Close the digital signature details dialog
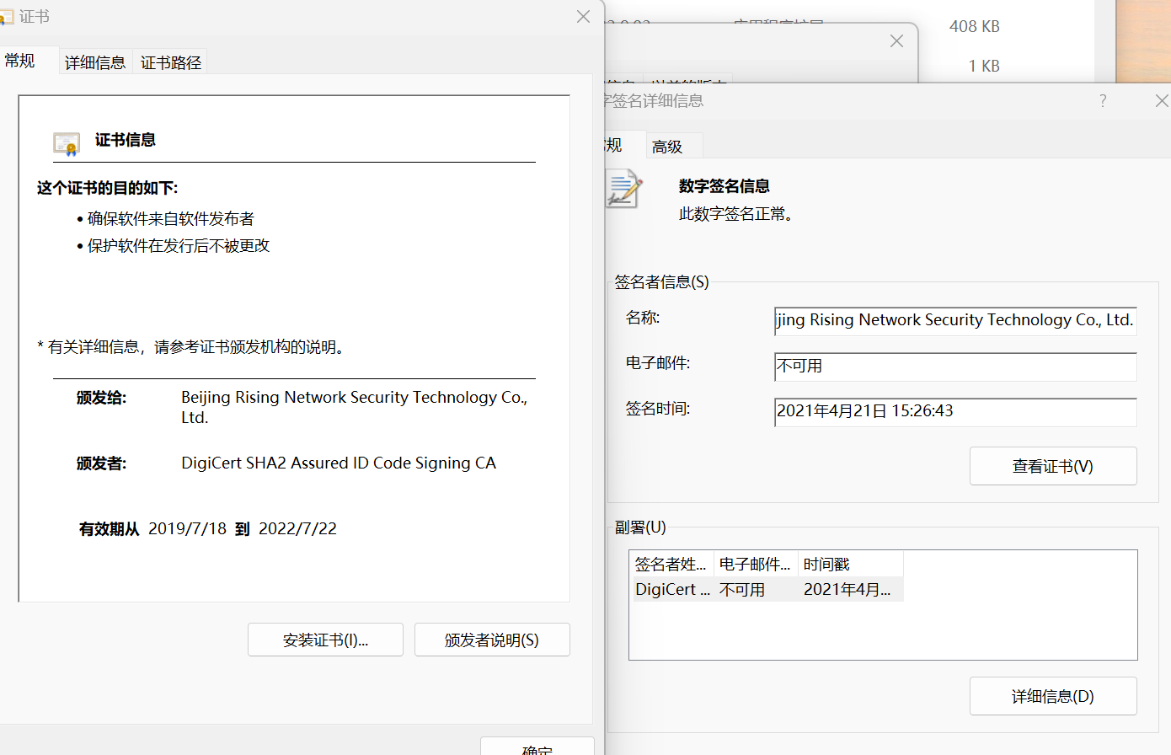 pyautogui.click(x=1161, y=101)
